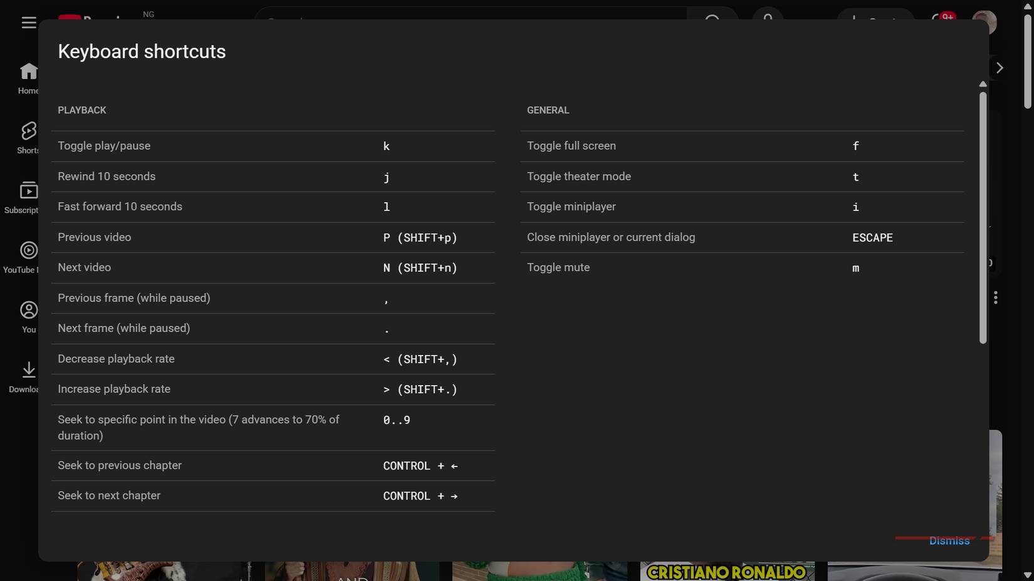The image size is (1034, 581).
Task: Select the 'Toggle miniplayer' label
Action: (x=572, y=207)
